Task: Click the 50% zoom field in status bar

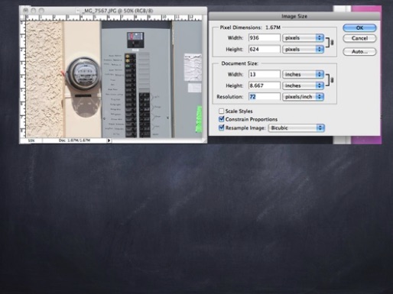Action: [31, 141]
